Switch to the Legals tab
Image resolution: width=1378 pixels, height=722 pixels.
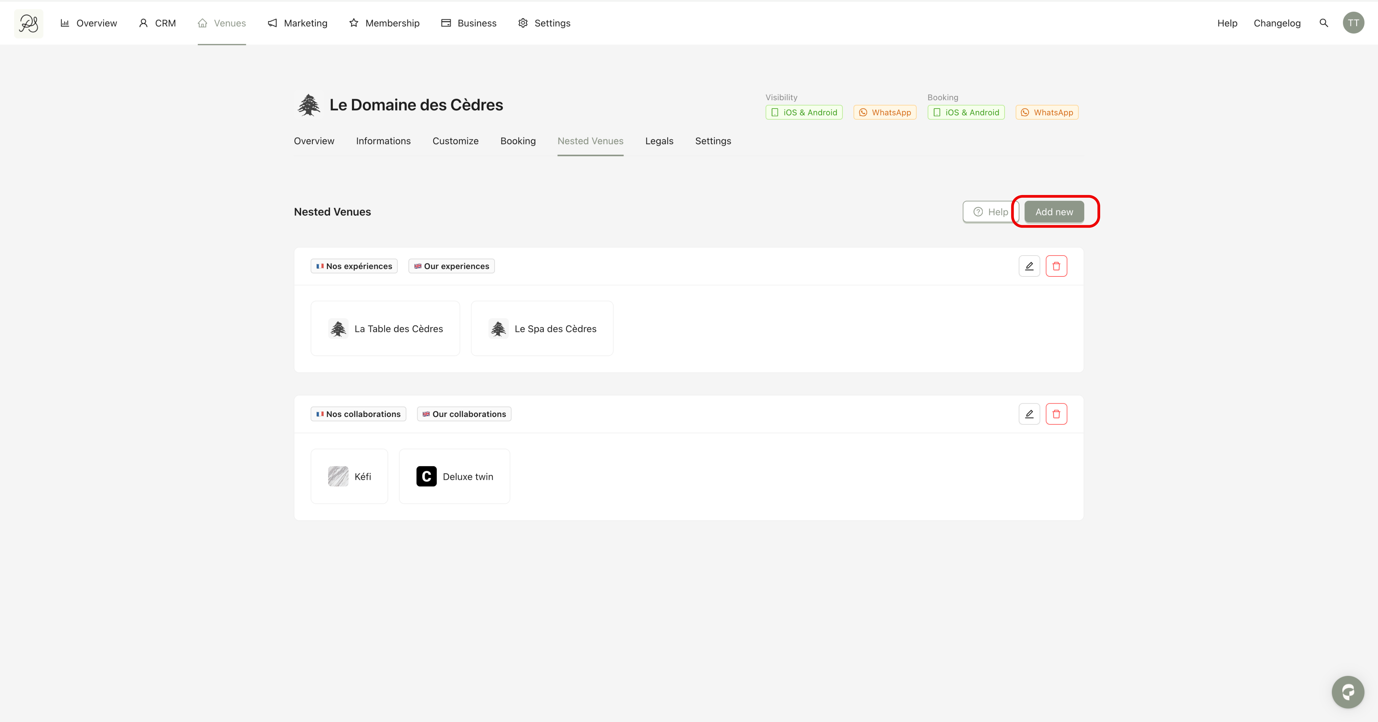(x=658, y=141)
